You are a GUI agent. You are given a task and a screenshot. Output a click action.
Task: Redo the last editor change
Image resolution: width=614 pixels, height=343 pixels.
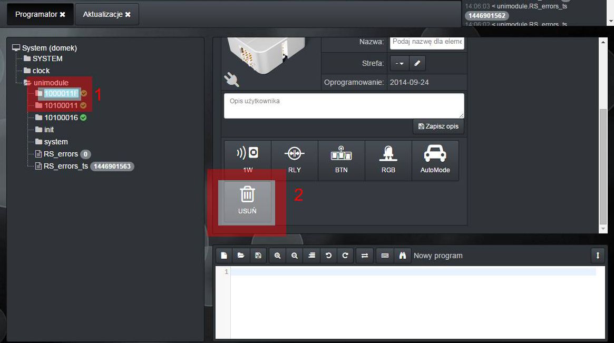(x=345, y=256)
